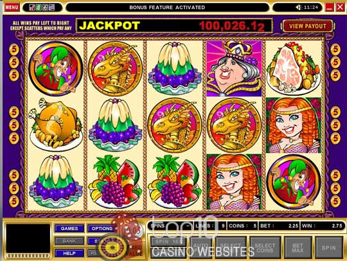Click the BANK button

click(69, 241)
